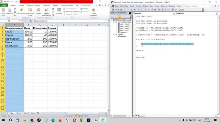Close the Project - VBAProject panel
The height and width of the screenshot is (123, 220).
(x=130, y=13)
